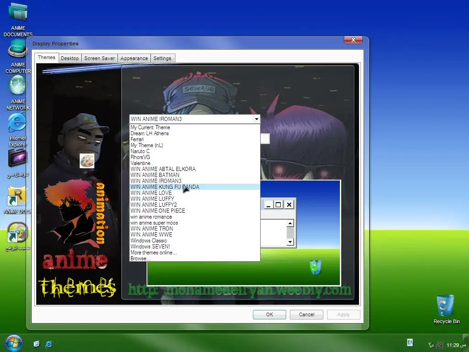Pick WIN ANIME LUFFY theme
469x352 pixels.
click(x=195, y=199)
